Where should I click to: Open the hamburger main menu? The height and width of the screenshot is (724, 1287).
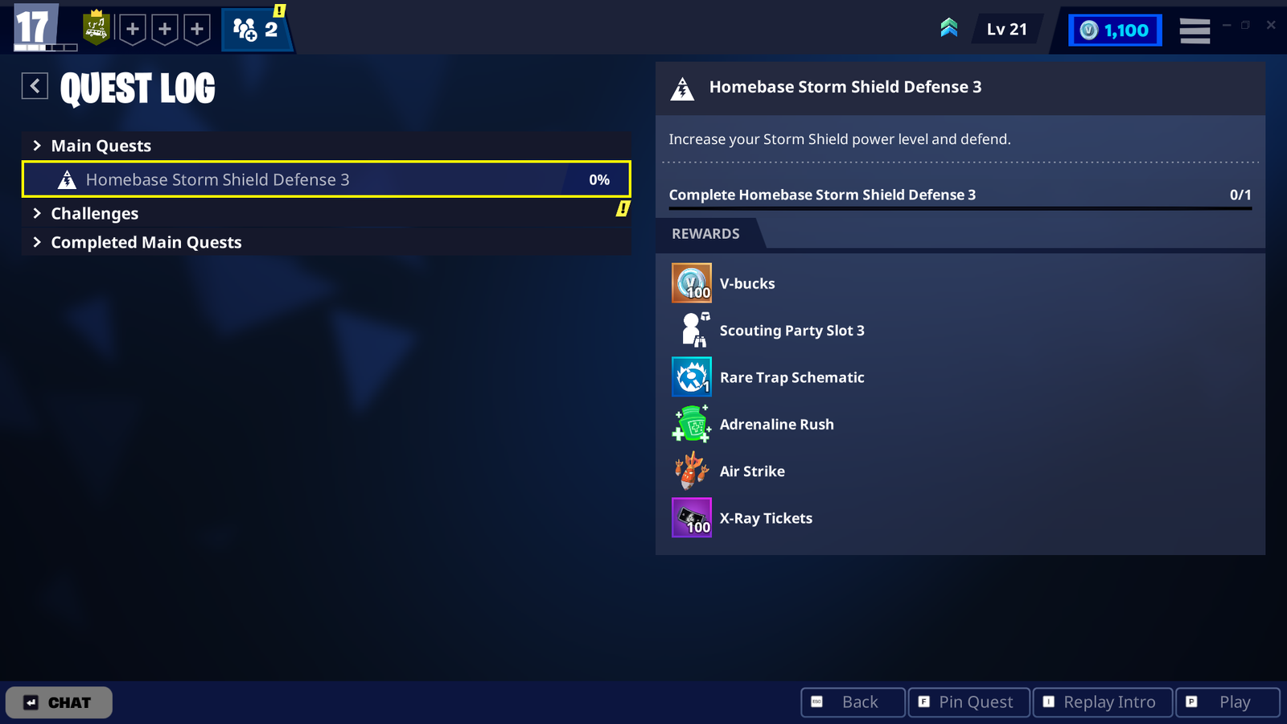[x=1194, y=31]
